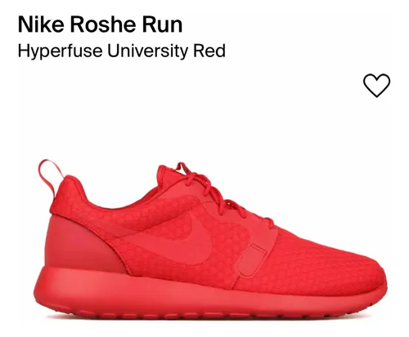
Task: Click the word Red in the subtitle
Action: coord(209,50)
